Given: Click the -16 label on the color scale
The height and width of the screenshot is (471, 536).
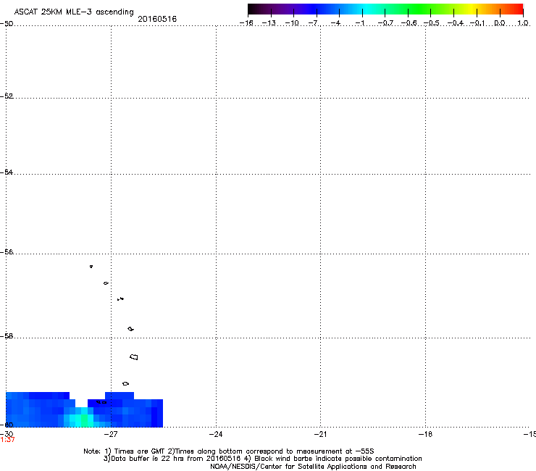Looking at the screenshot, I should (x=246, y=23).
